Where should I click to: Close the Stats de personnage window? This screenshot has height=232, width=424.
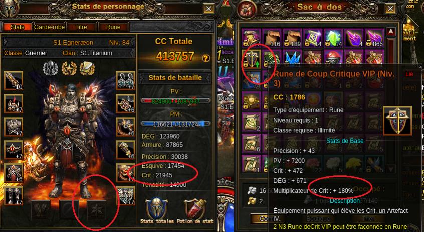[x=209, y=9]
